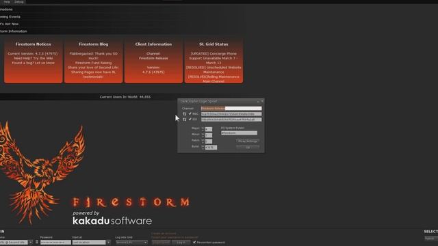Viewport: 438px width, 246px height.
Task: Toggle the MAC checkbox
Action: click(190, 114)
